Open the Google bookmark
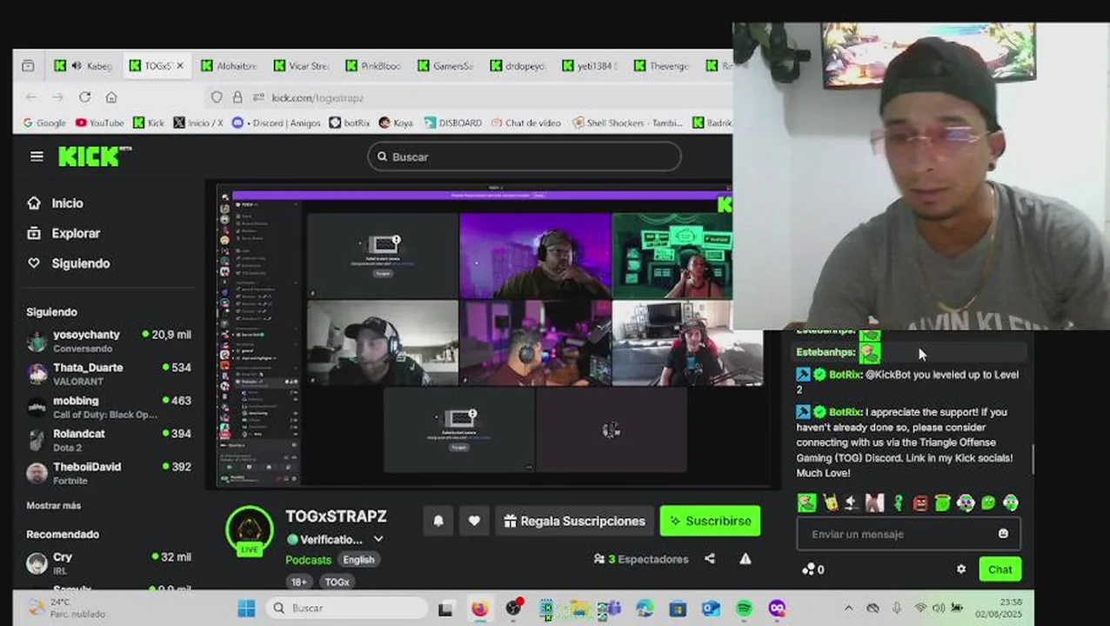 [43, 123]
